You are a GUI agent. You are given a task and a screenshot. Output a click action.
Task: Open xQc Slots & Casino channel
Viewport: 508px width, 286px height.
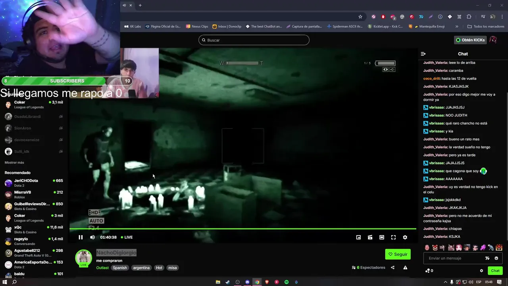(35, 229)
